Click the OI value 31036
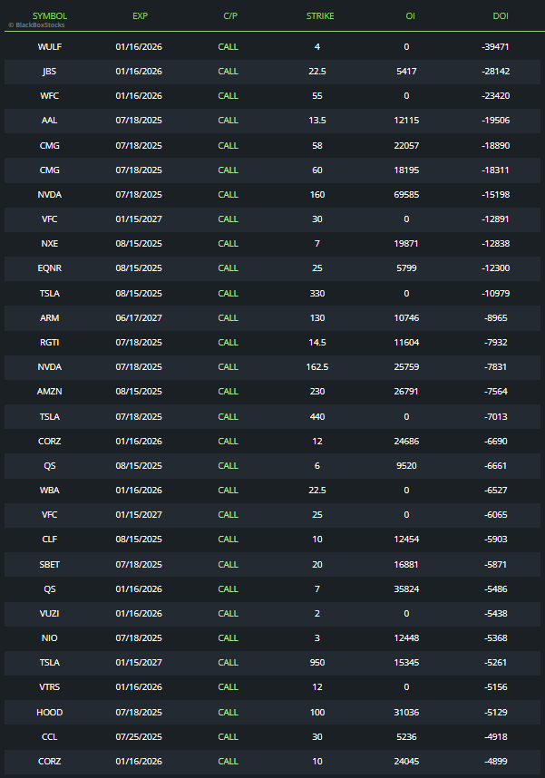Viewport: 545px width, 778px height. (x=406, y=713)
